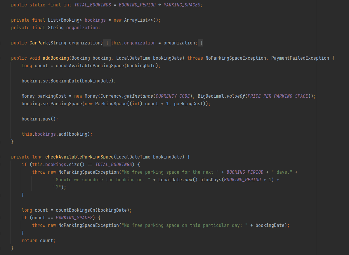
Task: Click the 'setParkingSpace' method call
Action: (62, 104)
